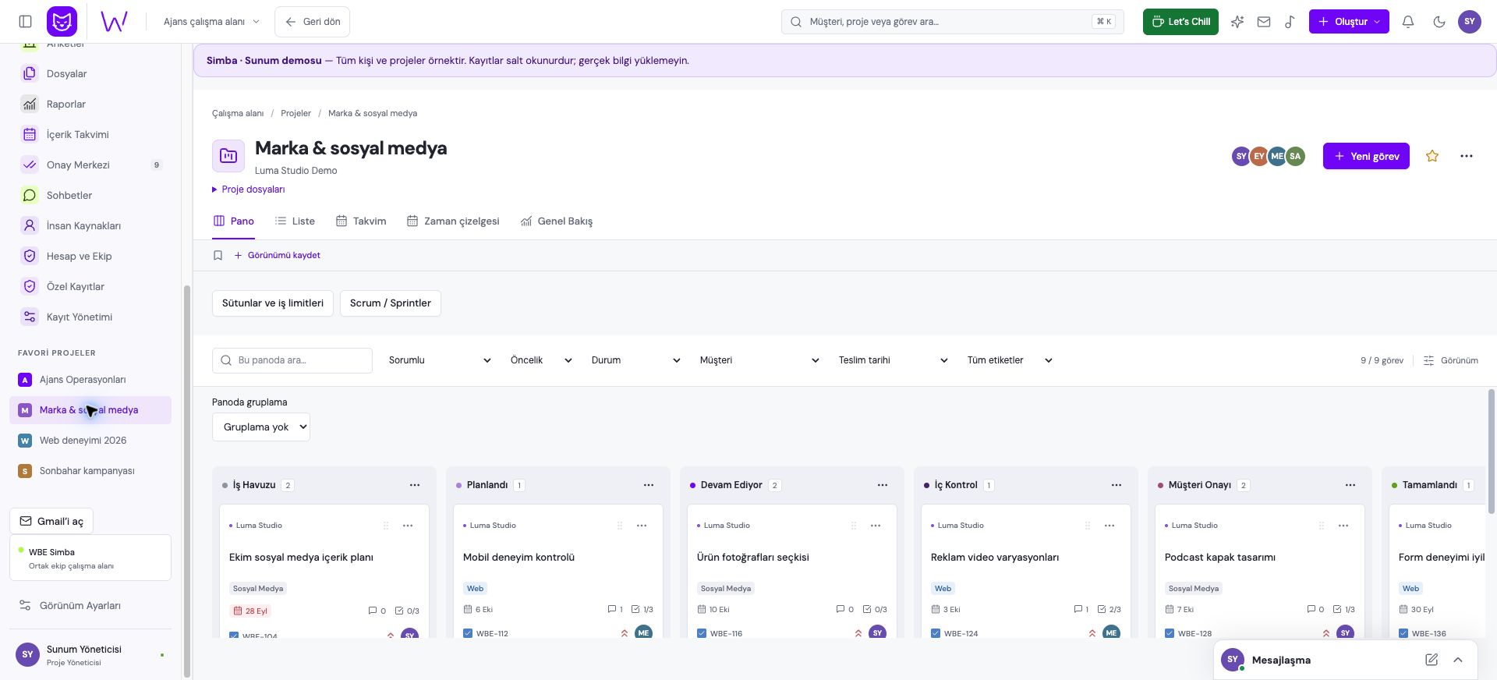
Task: Open Görünüm board view settings
Action: [1451, 360]
